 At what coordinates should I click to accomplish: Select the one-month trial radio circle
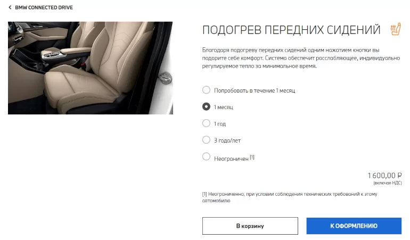tap(206, 90)
